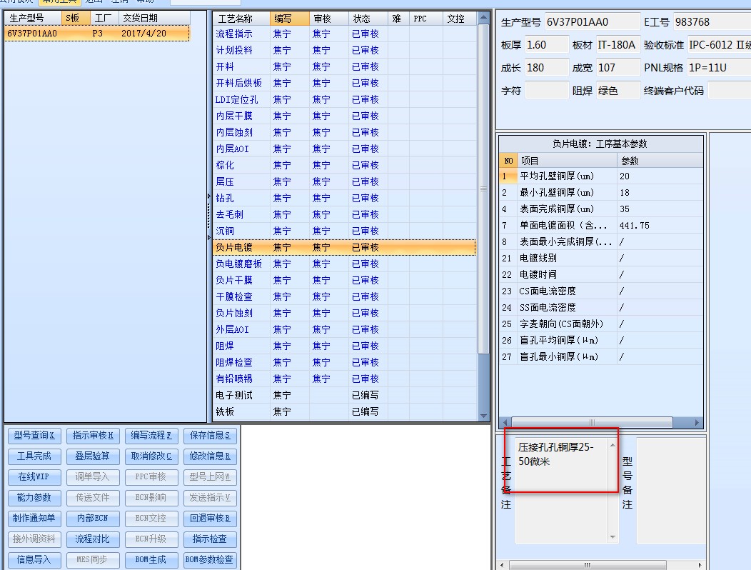Viewport: 751px width, 570px height.
Task: Run 指示检查 check
Action: tap(211, 539)
